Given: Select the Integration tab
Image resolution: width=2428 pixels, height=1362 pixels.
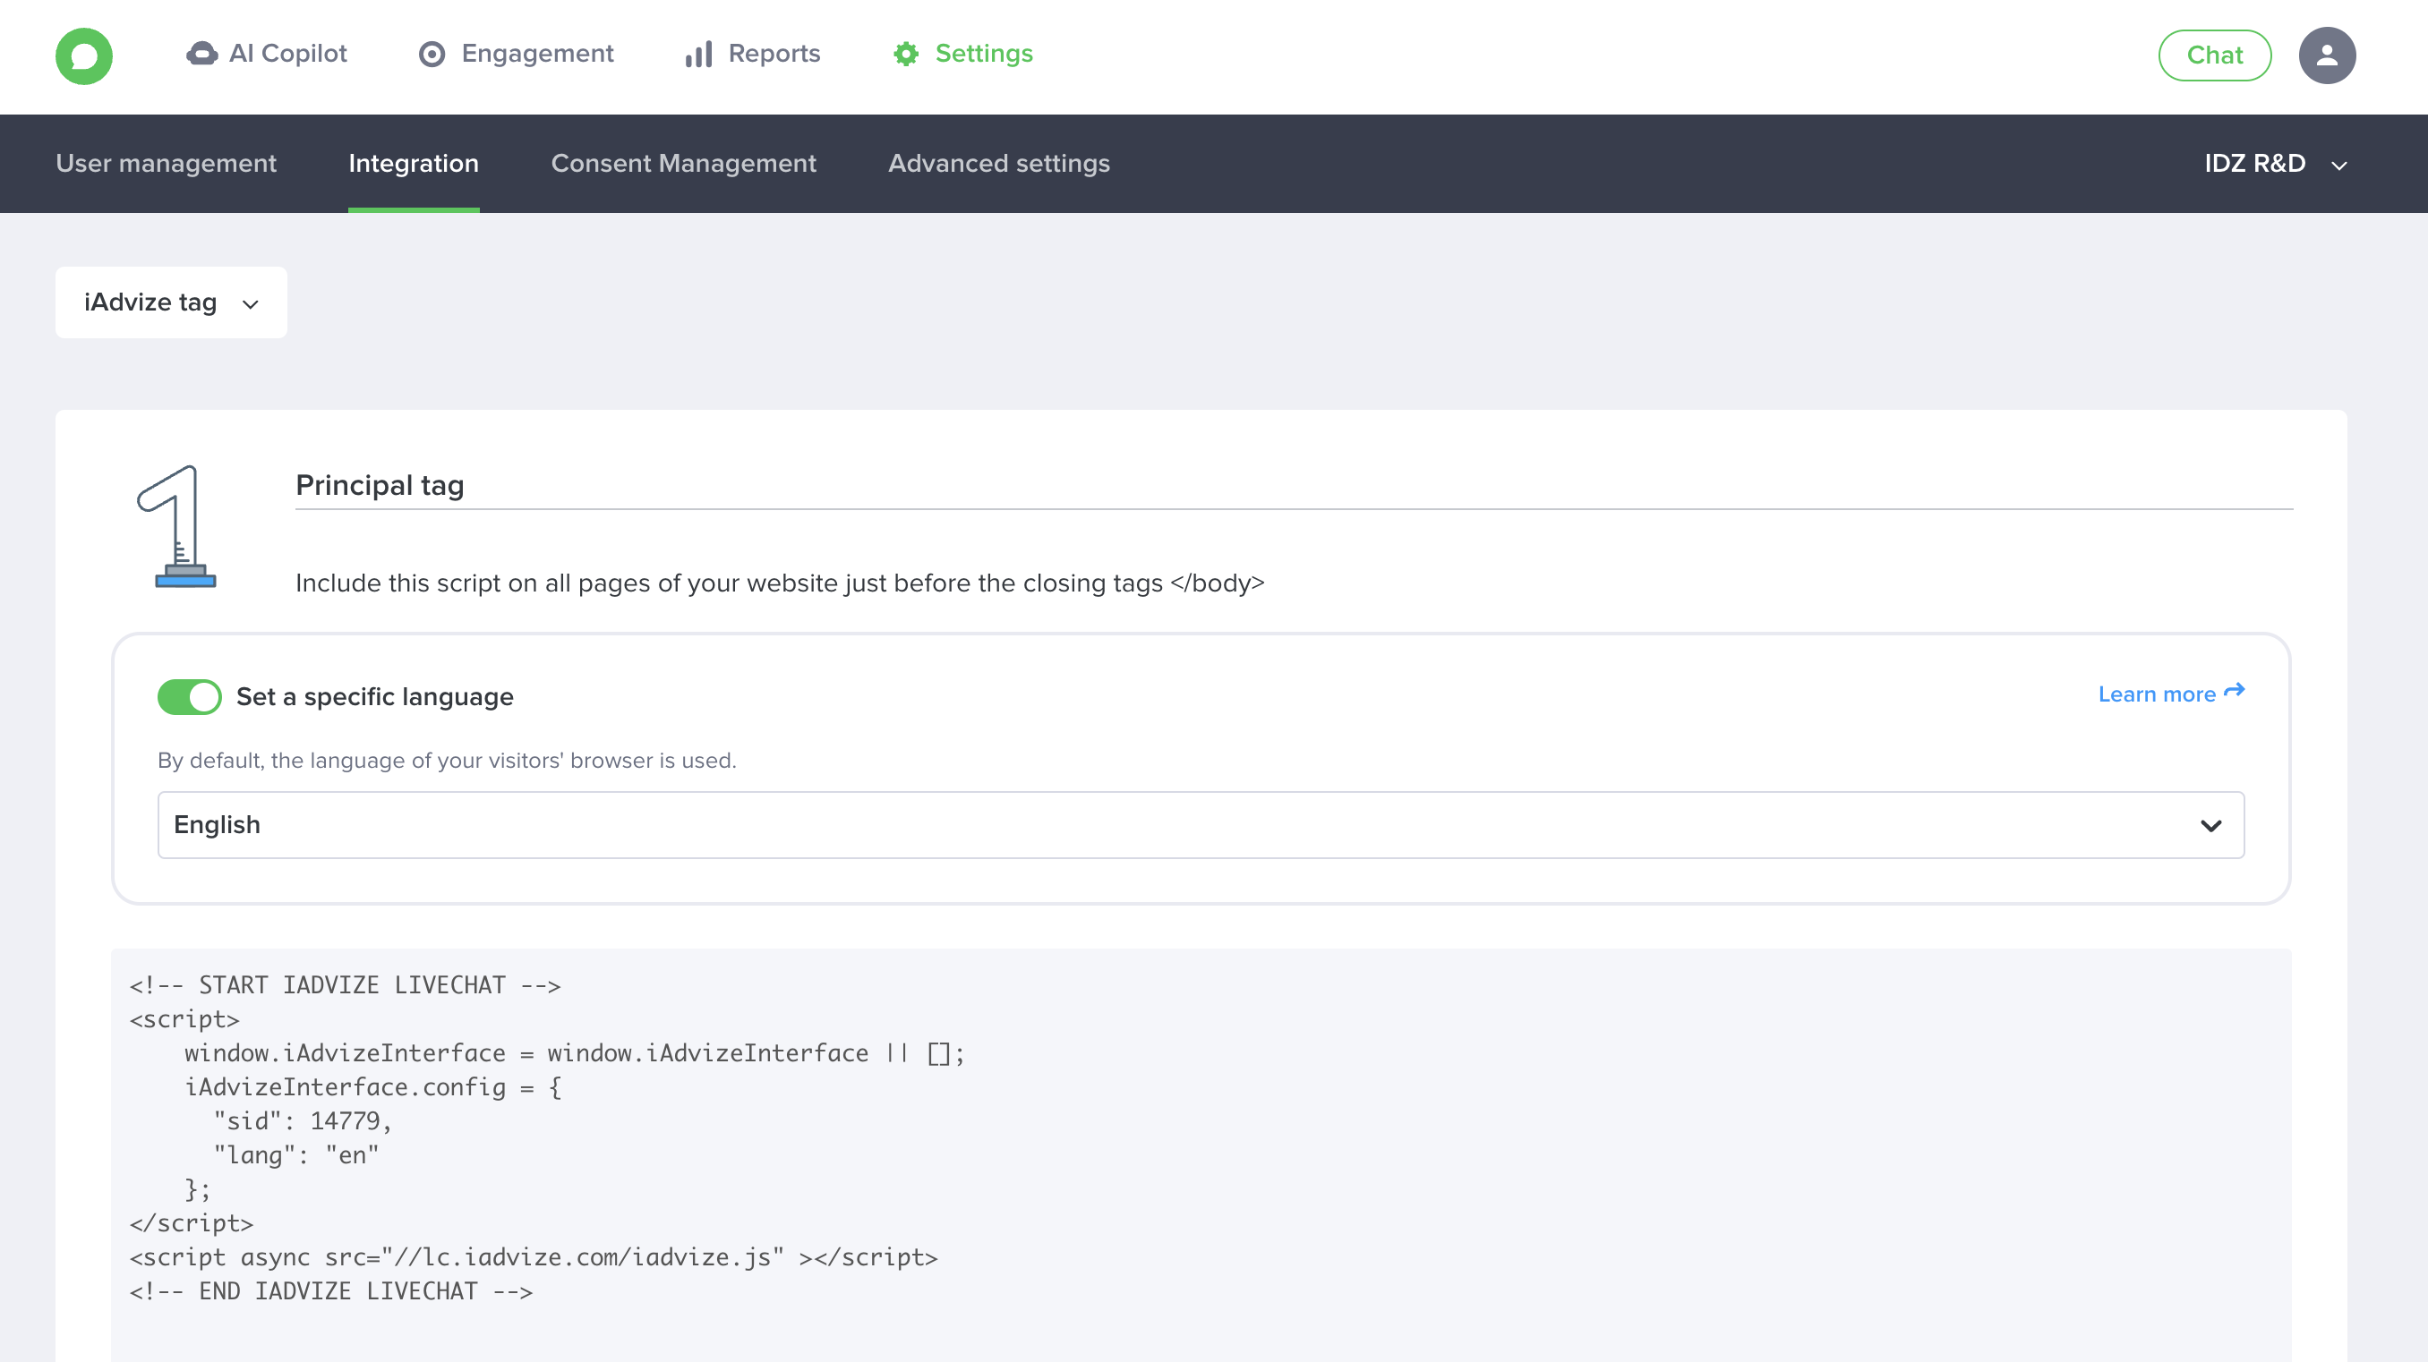Looking at the screenshot, I should [414, 163].
